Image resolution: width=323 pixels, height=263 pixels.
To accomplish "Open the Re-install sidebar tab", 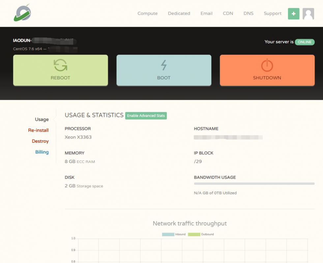I will [38, 130].
